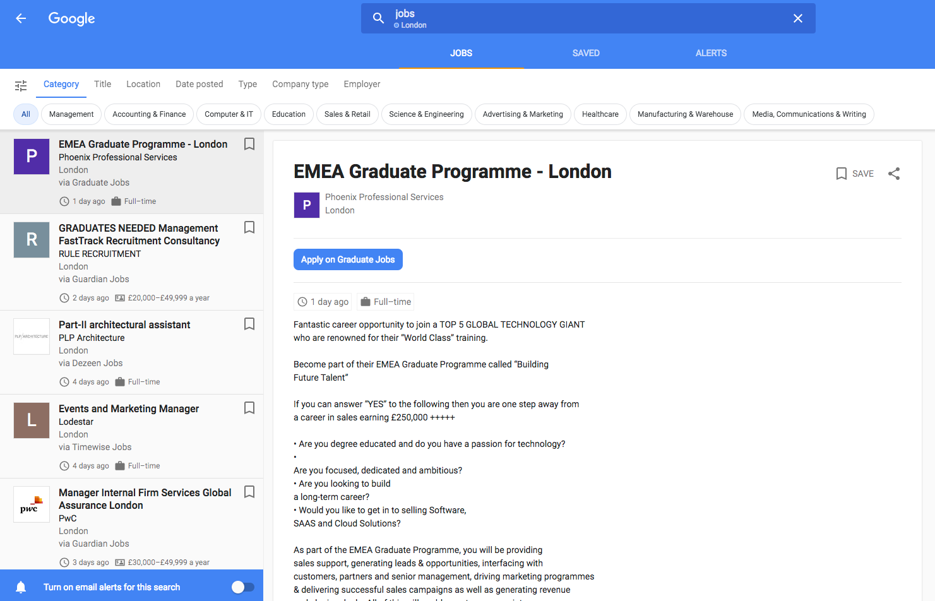Click the Google logo

[71, 19]
